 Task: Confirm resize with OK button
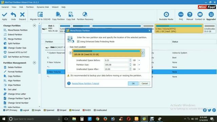(x=133, y=83)
